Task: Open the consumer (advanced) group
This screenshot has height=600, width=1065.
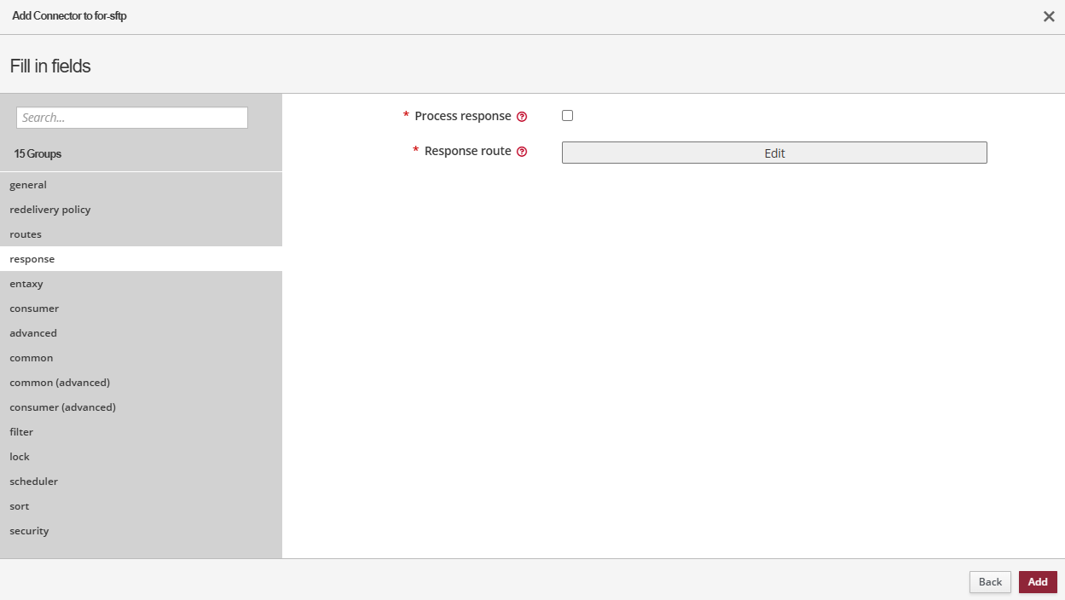Action: point(62,407)
